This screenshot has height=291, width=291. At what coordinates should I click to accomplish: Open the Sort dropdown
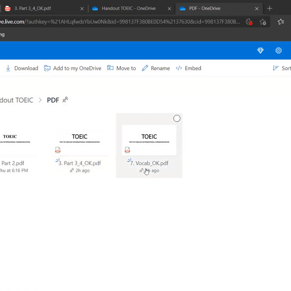coord(282,68)
